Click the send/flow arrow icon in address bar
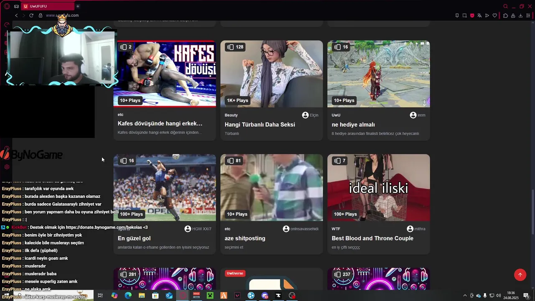The width and height of the screenshot is (535, 301). pos(487,15)
